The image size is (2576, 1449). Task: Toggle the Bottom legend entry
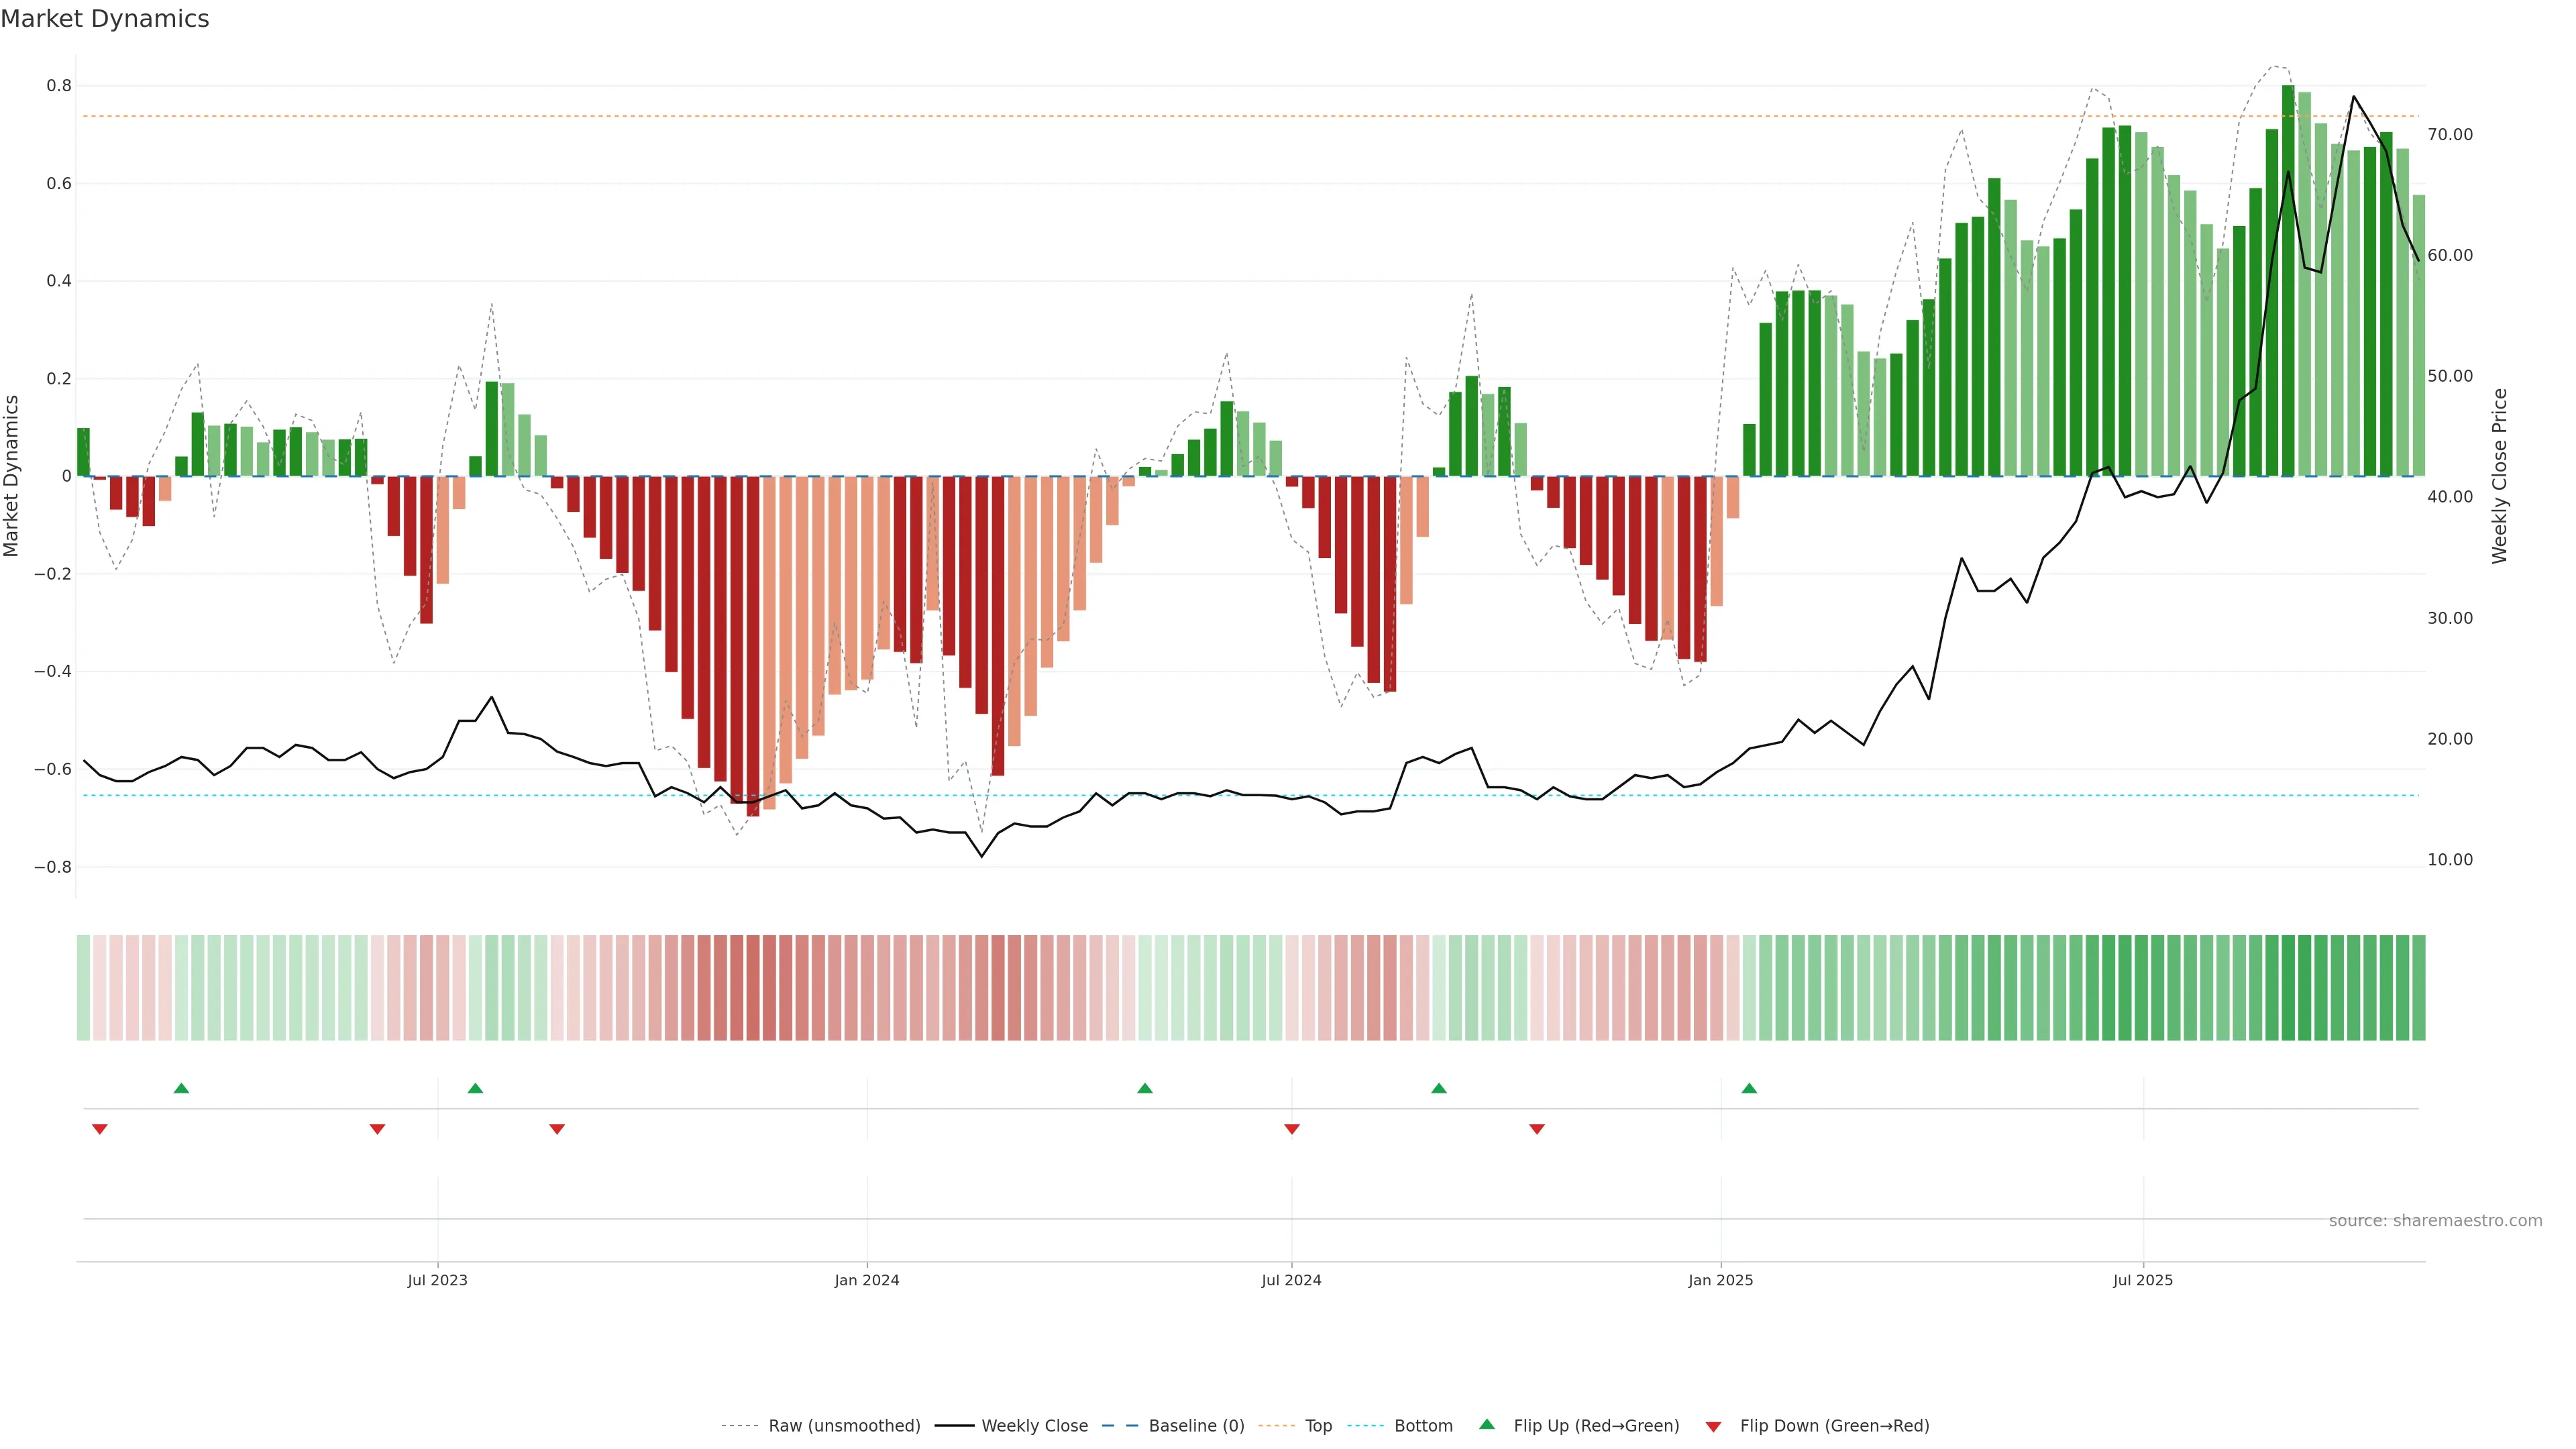click(x=1423, y=1426)
